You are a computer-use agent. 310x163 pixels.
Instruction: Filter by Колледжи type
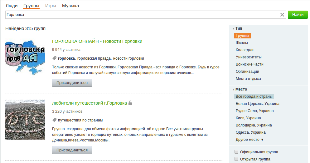[245, 50]
